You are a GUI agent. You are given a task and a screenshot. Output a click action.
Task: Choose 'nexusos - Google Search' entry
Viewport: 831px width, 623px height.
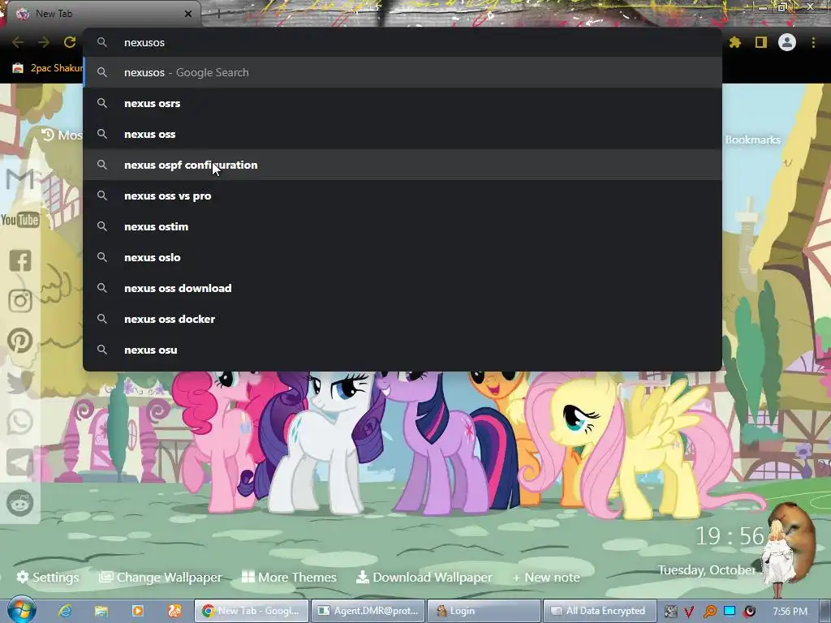[x=403, y=72]
